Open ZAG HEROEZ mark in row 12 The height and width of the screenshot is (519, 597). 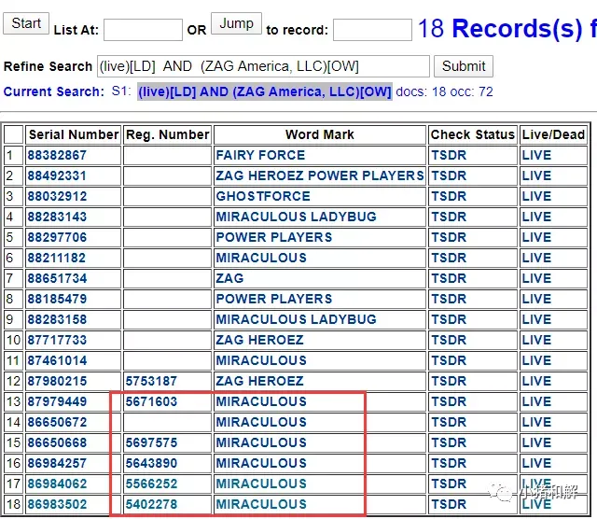pos(259,382)
